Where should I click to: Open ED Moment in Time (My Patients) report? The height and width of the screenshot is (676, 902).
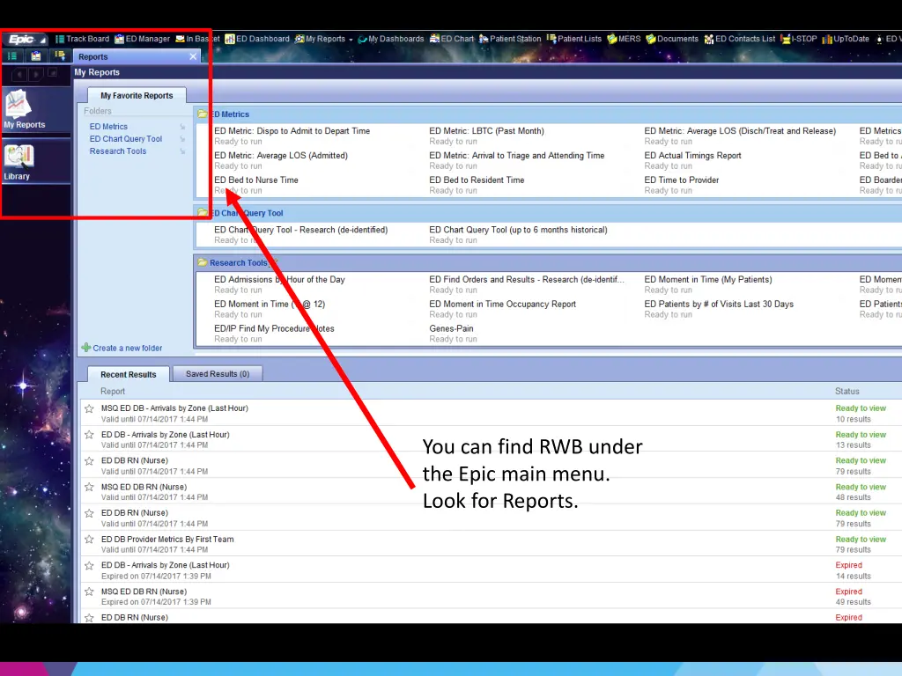point(708,279)
